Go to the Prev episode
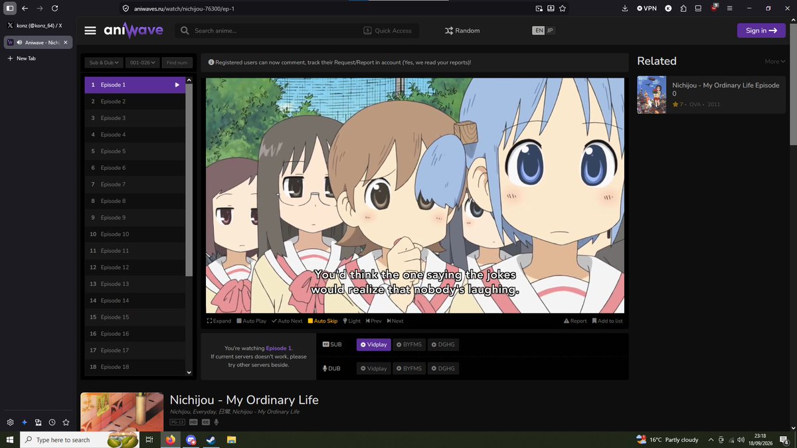The height and width of the screenshot is (448, 797). [373, 321]
